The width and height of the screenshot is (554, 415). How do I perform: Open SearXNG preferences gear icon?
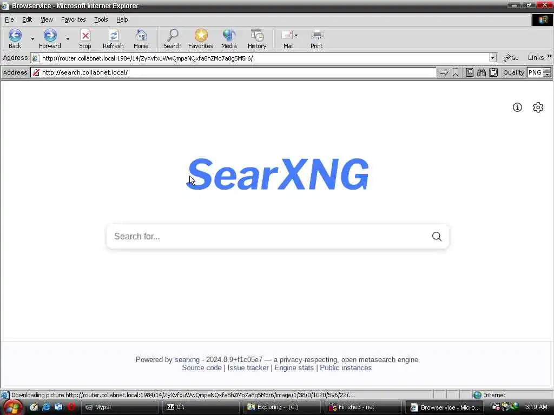[x=538, y=108]
